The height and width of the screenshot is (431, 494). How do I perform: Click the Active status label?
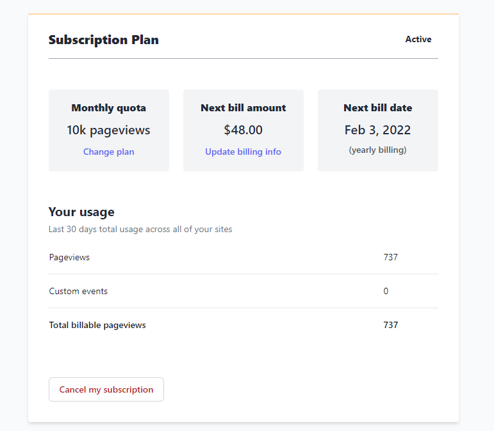418,40
